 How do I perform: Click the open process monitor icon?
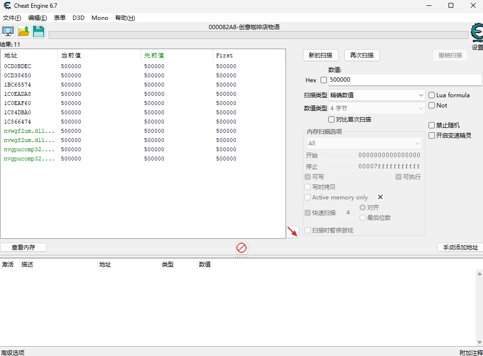click(x=8, y=32)
